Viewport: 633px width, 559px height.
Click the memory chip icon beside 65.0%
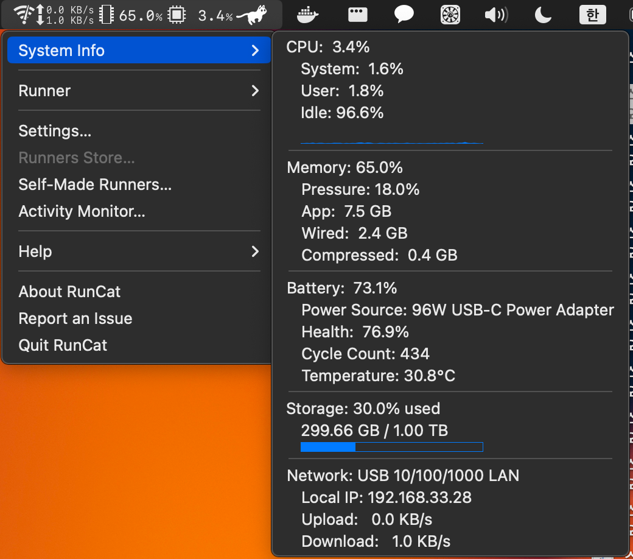[x=107, y=15]
